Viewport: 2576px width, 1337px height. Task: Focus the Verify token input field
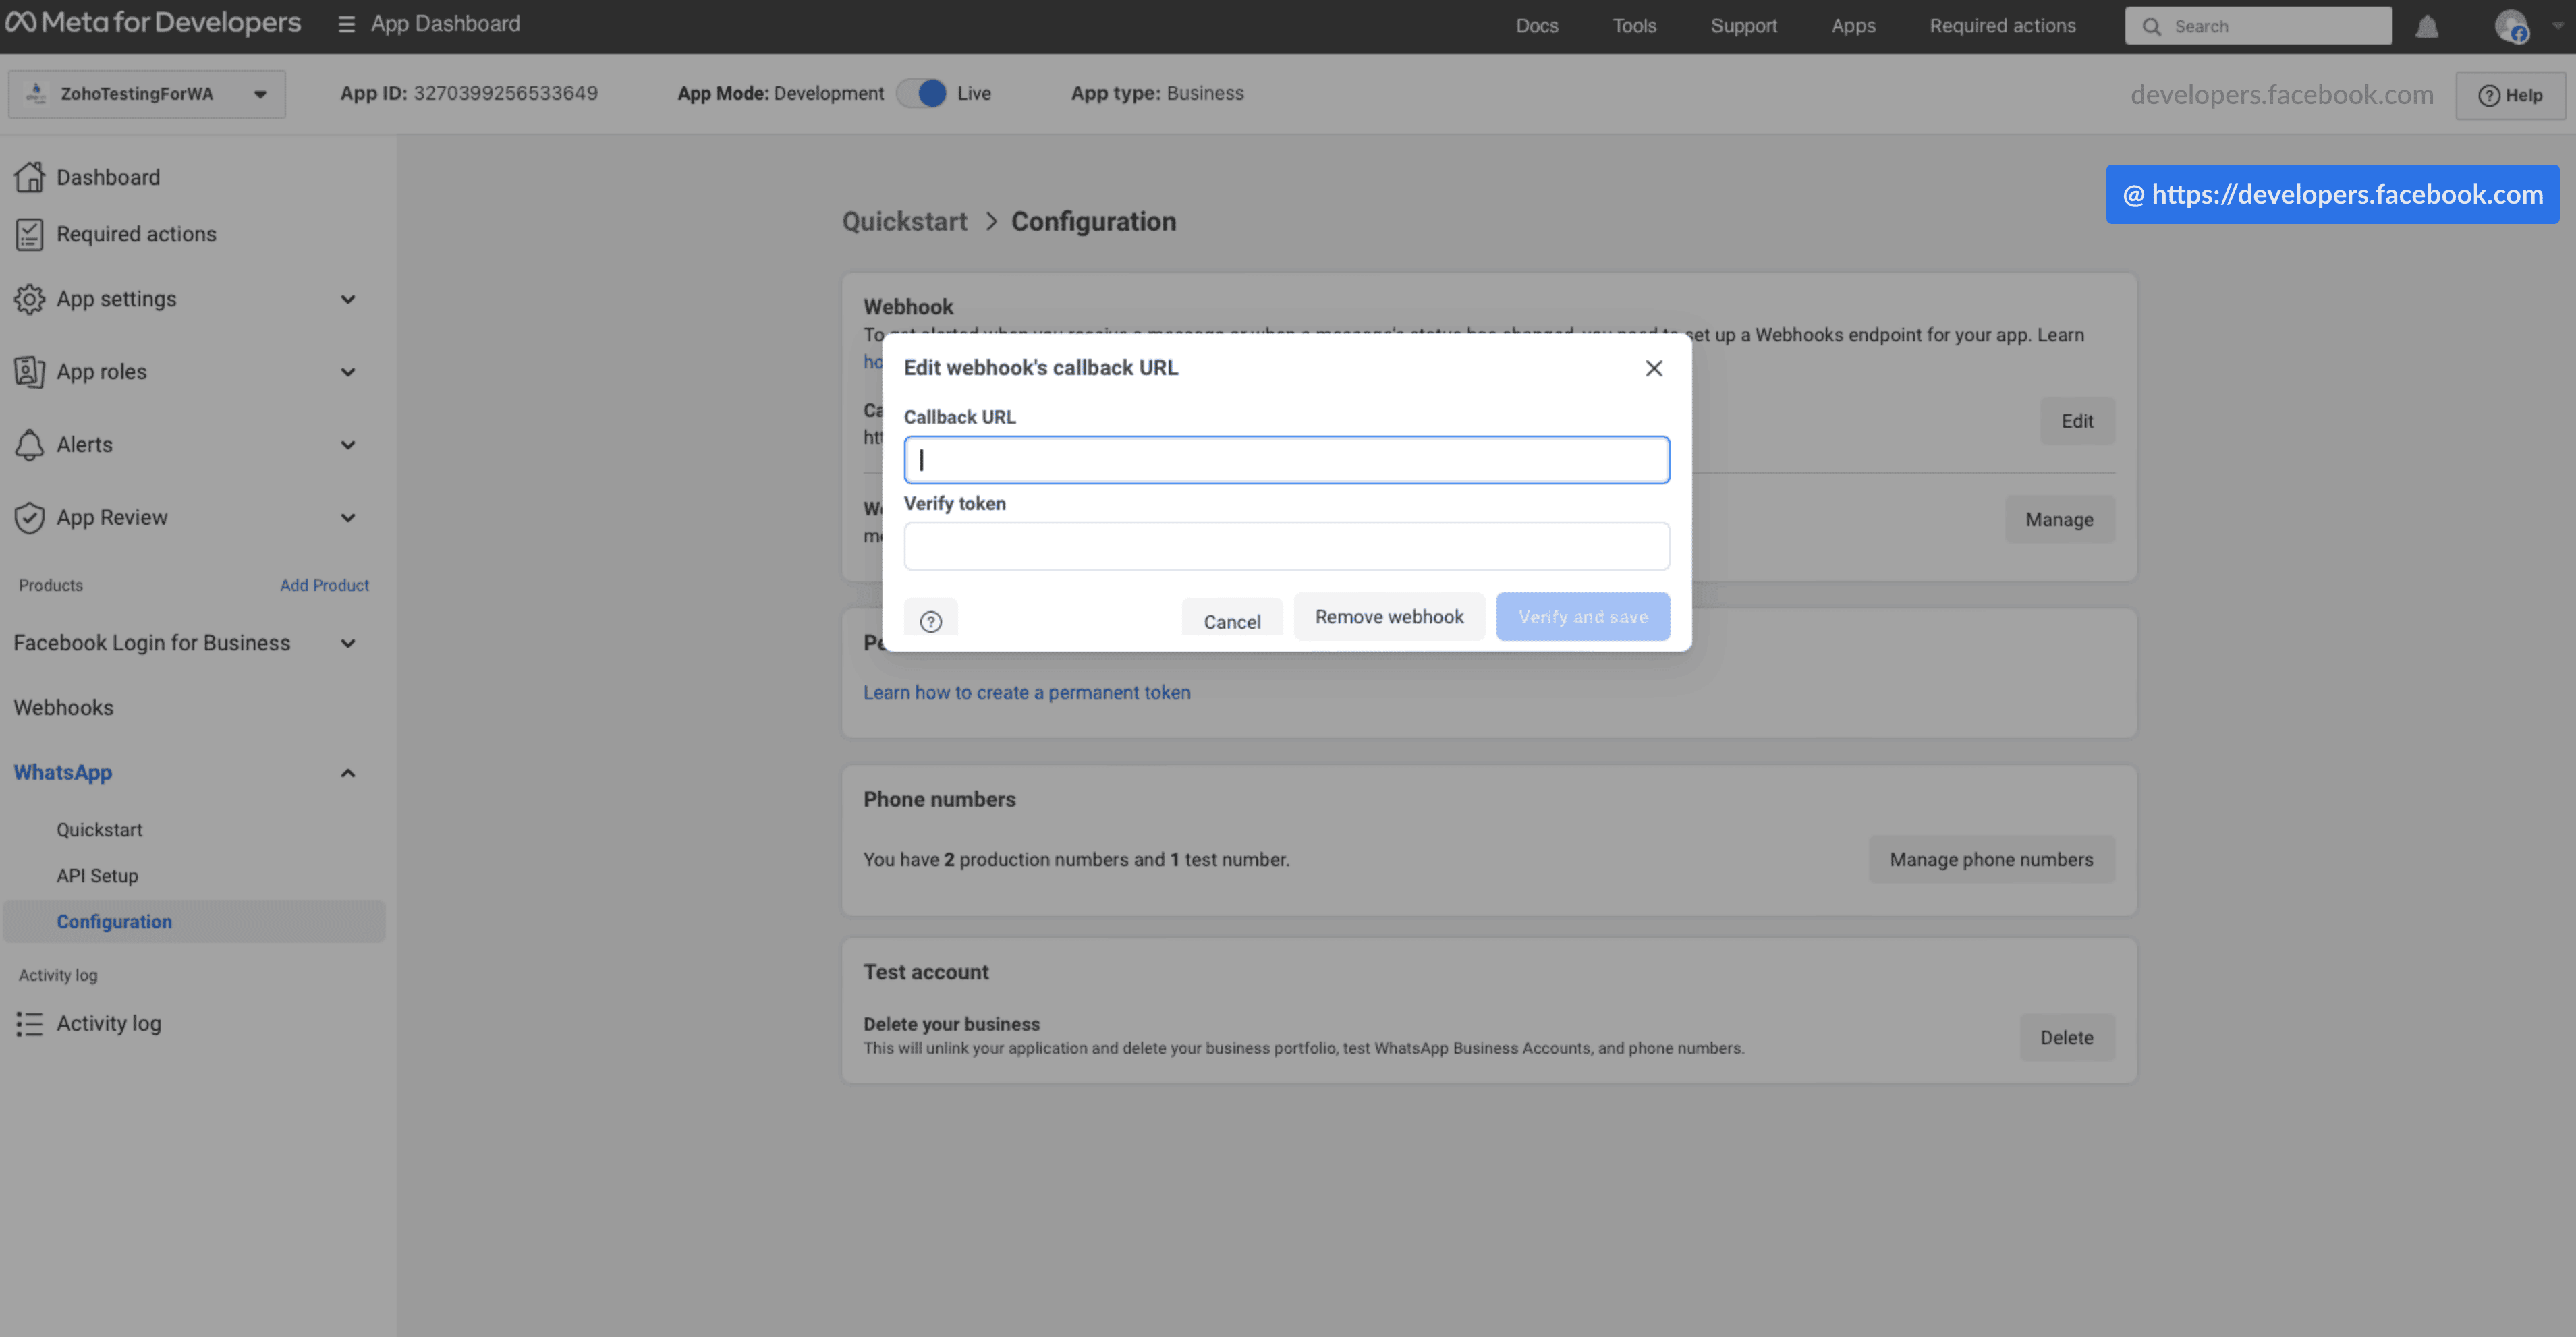pyautogui.click(x=1286, y=546)
